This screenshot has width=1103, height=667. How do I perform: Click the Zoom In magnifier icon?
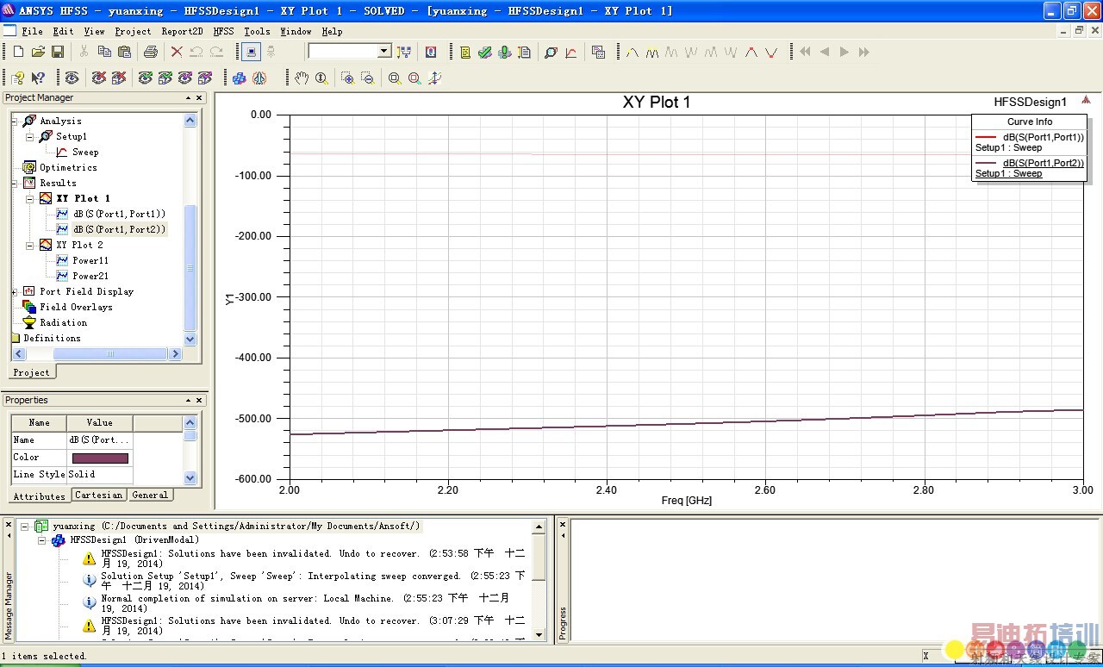click(x=347, y=78)
